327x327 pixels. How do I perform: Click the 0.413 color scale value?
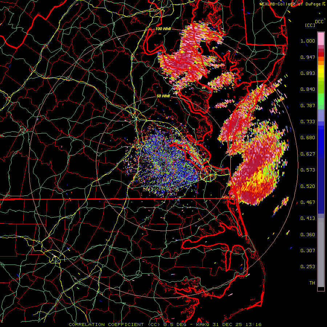pyautogui.click(x=308, y=218)
